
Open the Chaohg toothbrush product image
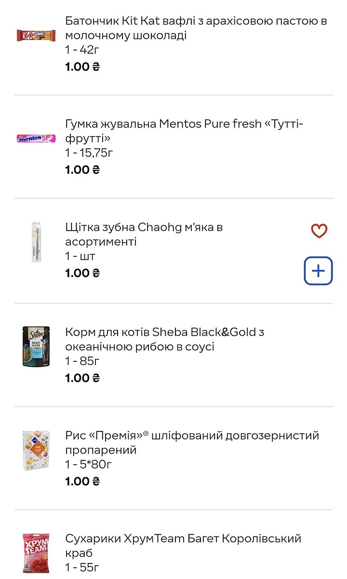tap(36, 242)
